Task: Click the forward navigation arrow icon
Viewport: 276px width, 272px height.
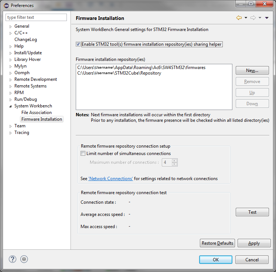Action: pyautogui.click(x=253, y=18)
